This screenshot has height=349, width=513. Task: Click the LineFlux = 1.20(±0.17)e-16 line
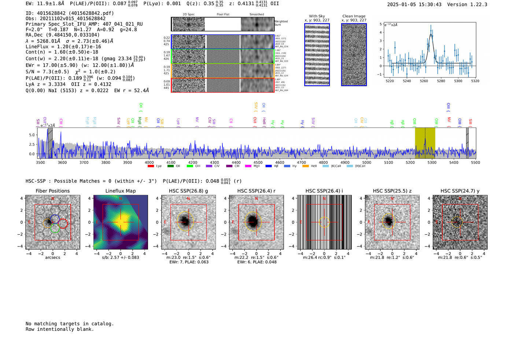pyautogui.click(x=63, y=47)
